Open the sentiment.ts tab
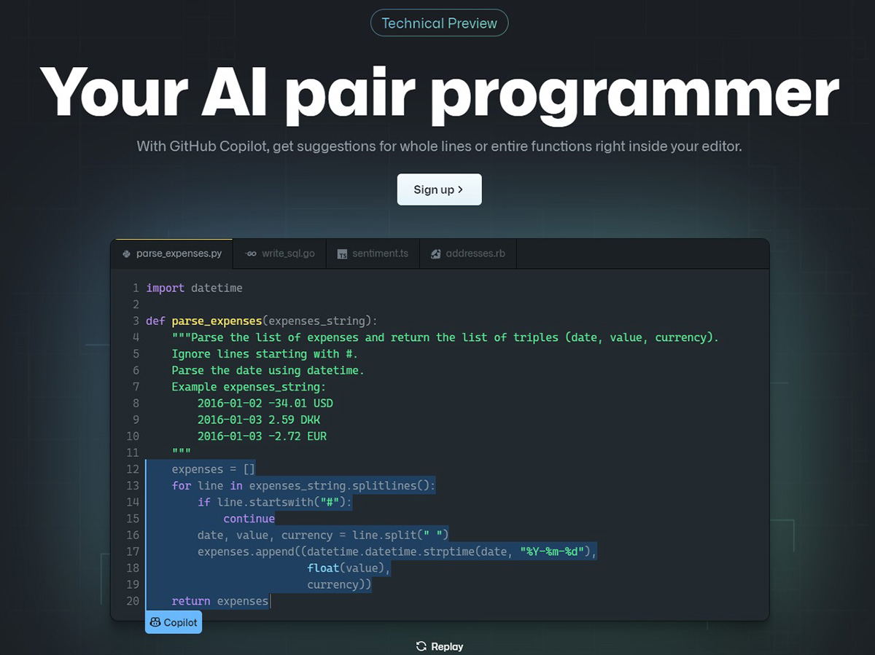Viewport: 875px width, 655px height. (x=373, y=254)
